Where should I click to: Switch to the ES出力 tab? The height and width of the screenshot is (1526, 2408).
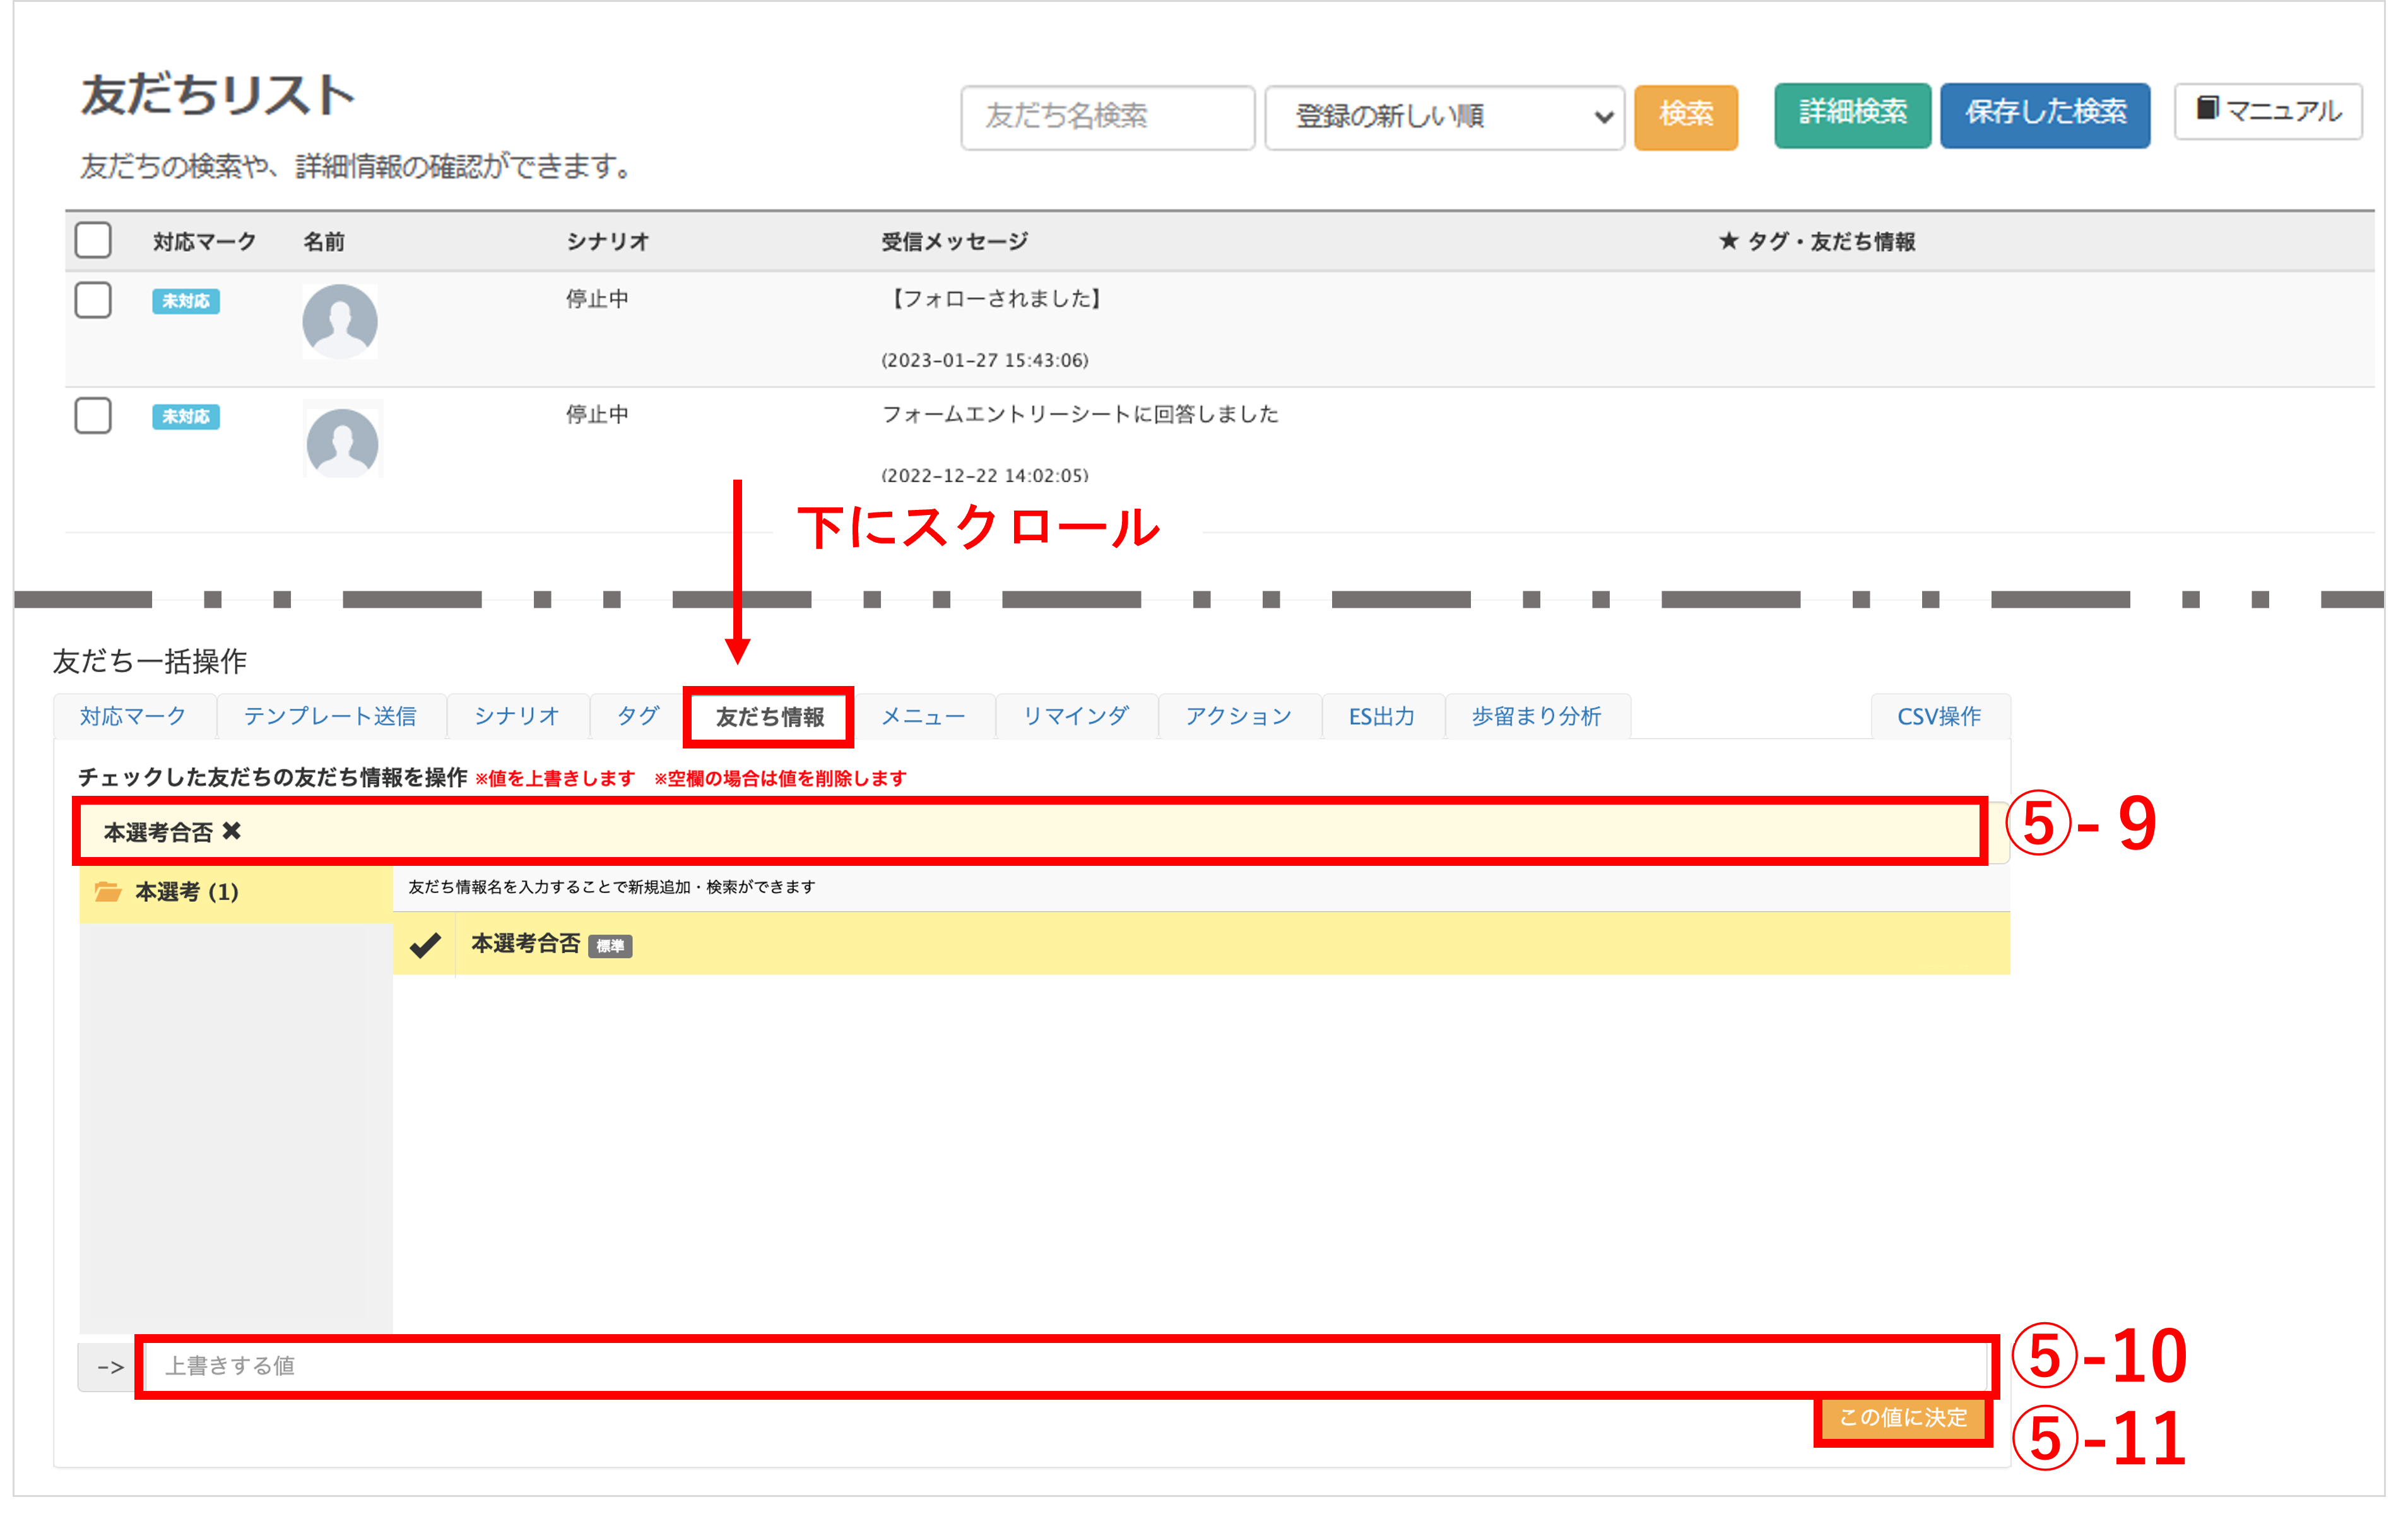(x=1382, y=716)
